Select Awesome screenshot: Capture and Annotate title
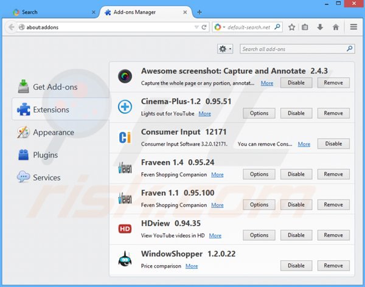365x287 pixels. [x=223, y=71]
